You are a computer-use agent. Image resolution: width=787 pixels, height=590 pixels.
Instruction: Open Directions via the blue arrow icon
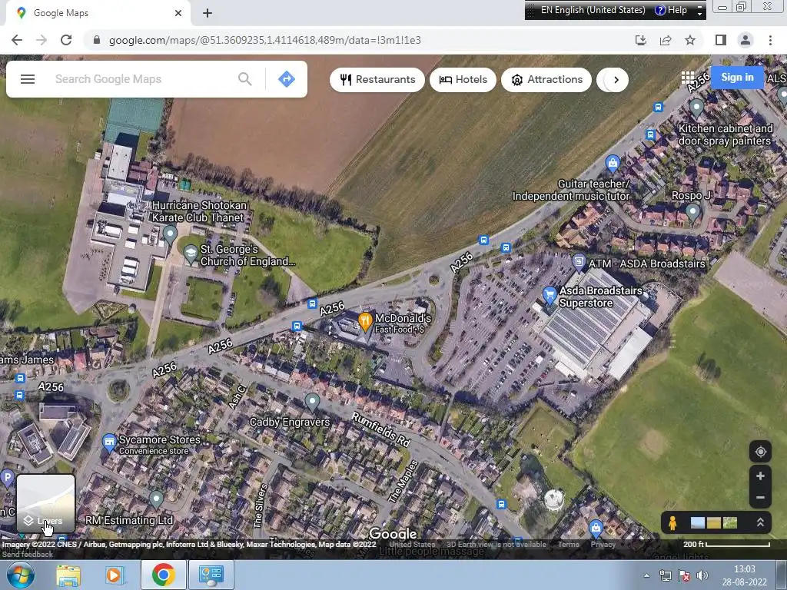tap(287, 79)
